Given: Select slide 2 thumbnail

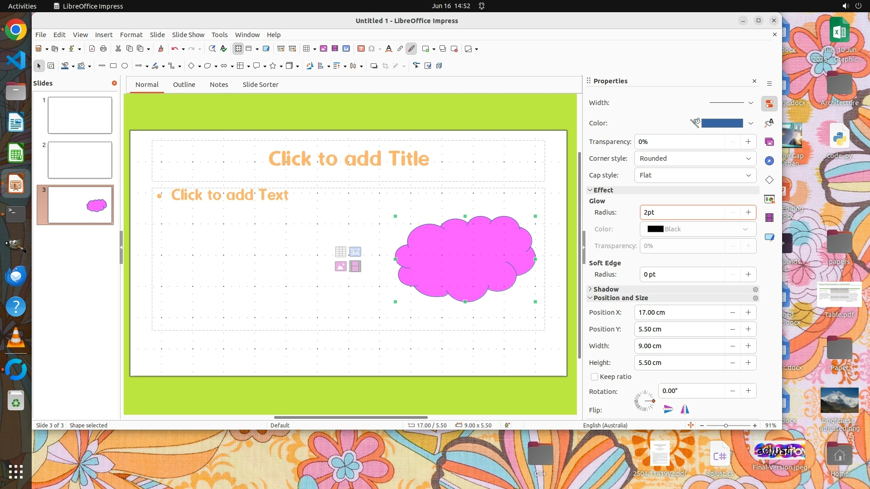Looking at the screenshot, I should pos(80,160).
